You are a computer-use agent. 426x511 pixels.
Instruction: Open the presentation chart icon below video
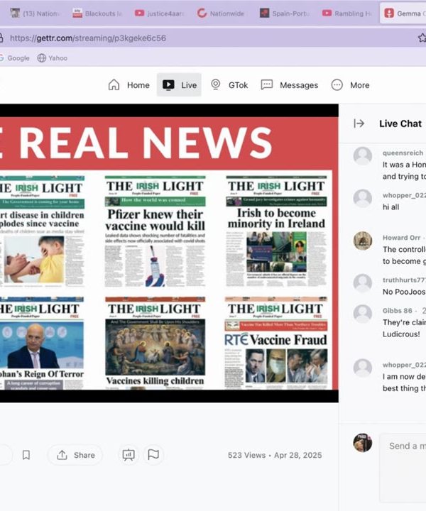coord(129,455)
